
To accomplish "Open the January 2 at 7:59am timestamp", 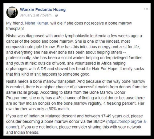I will coord(36,15).
